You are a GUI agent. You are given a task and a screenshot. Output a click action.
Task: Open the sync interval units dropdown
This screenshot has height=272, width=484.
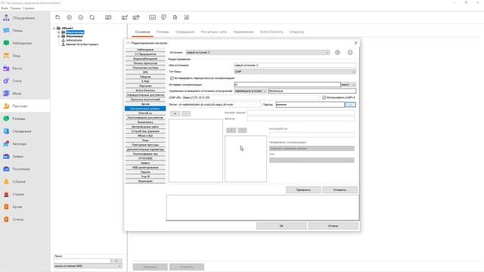click(348, 85)
